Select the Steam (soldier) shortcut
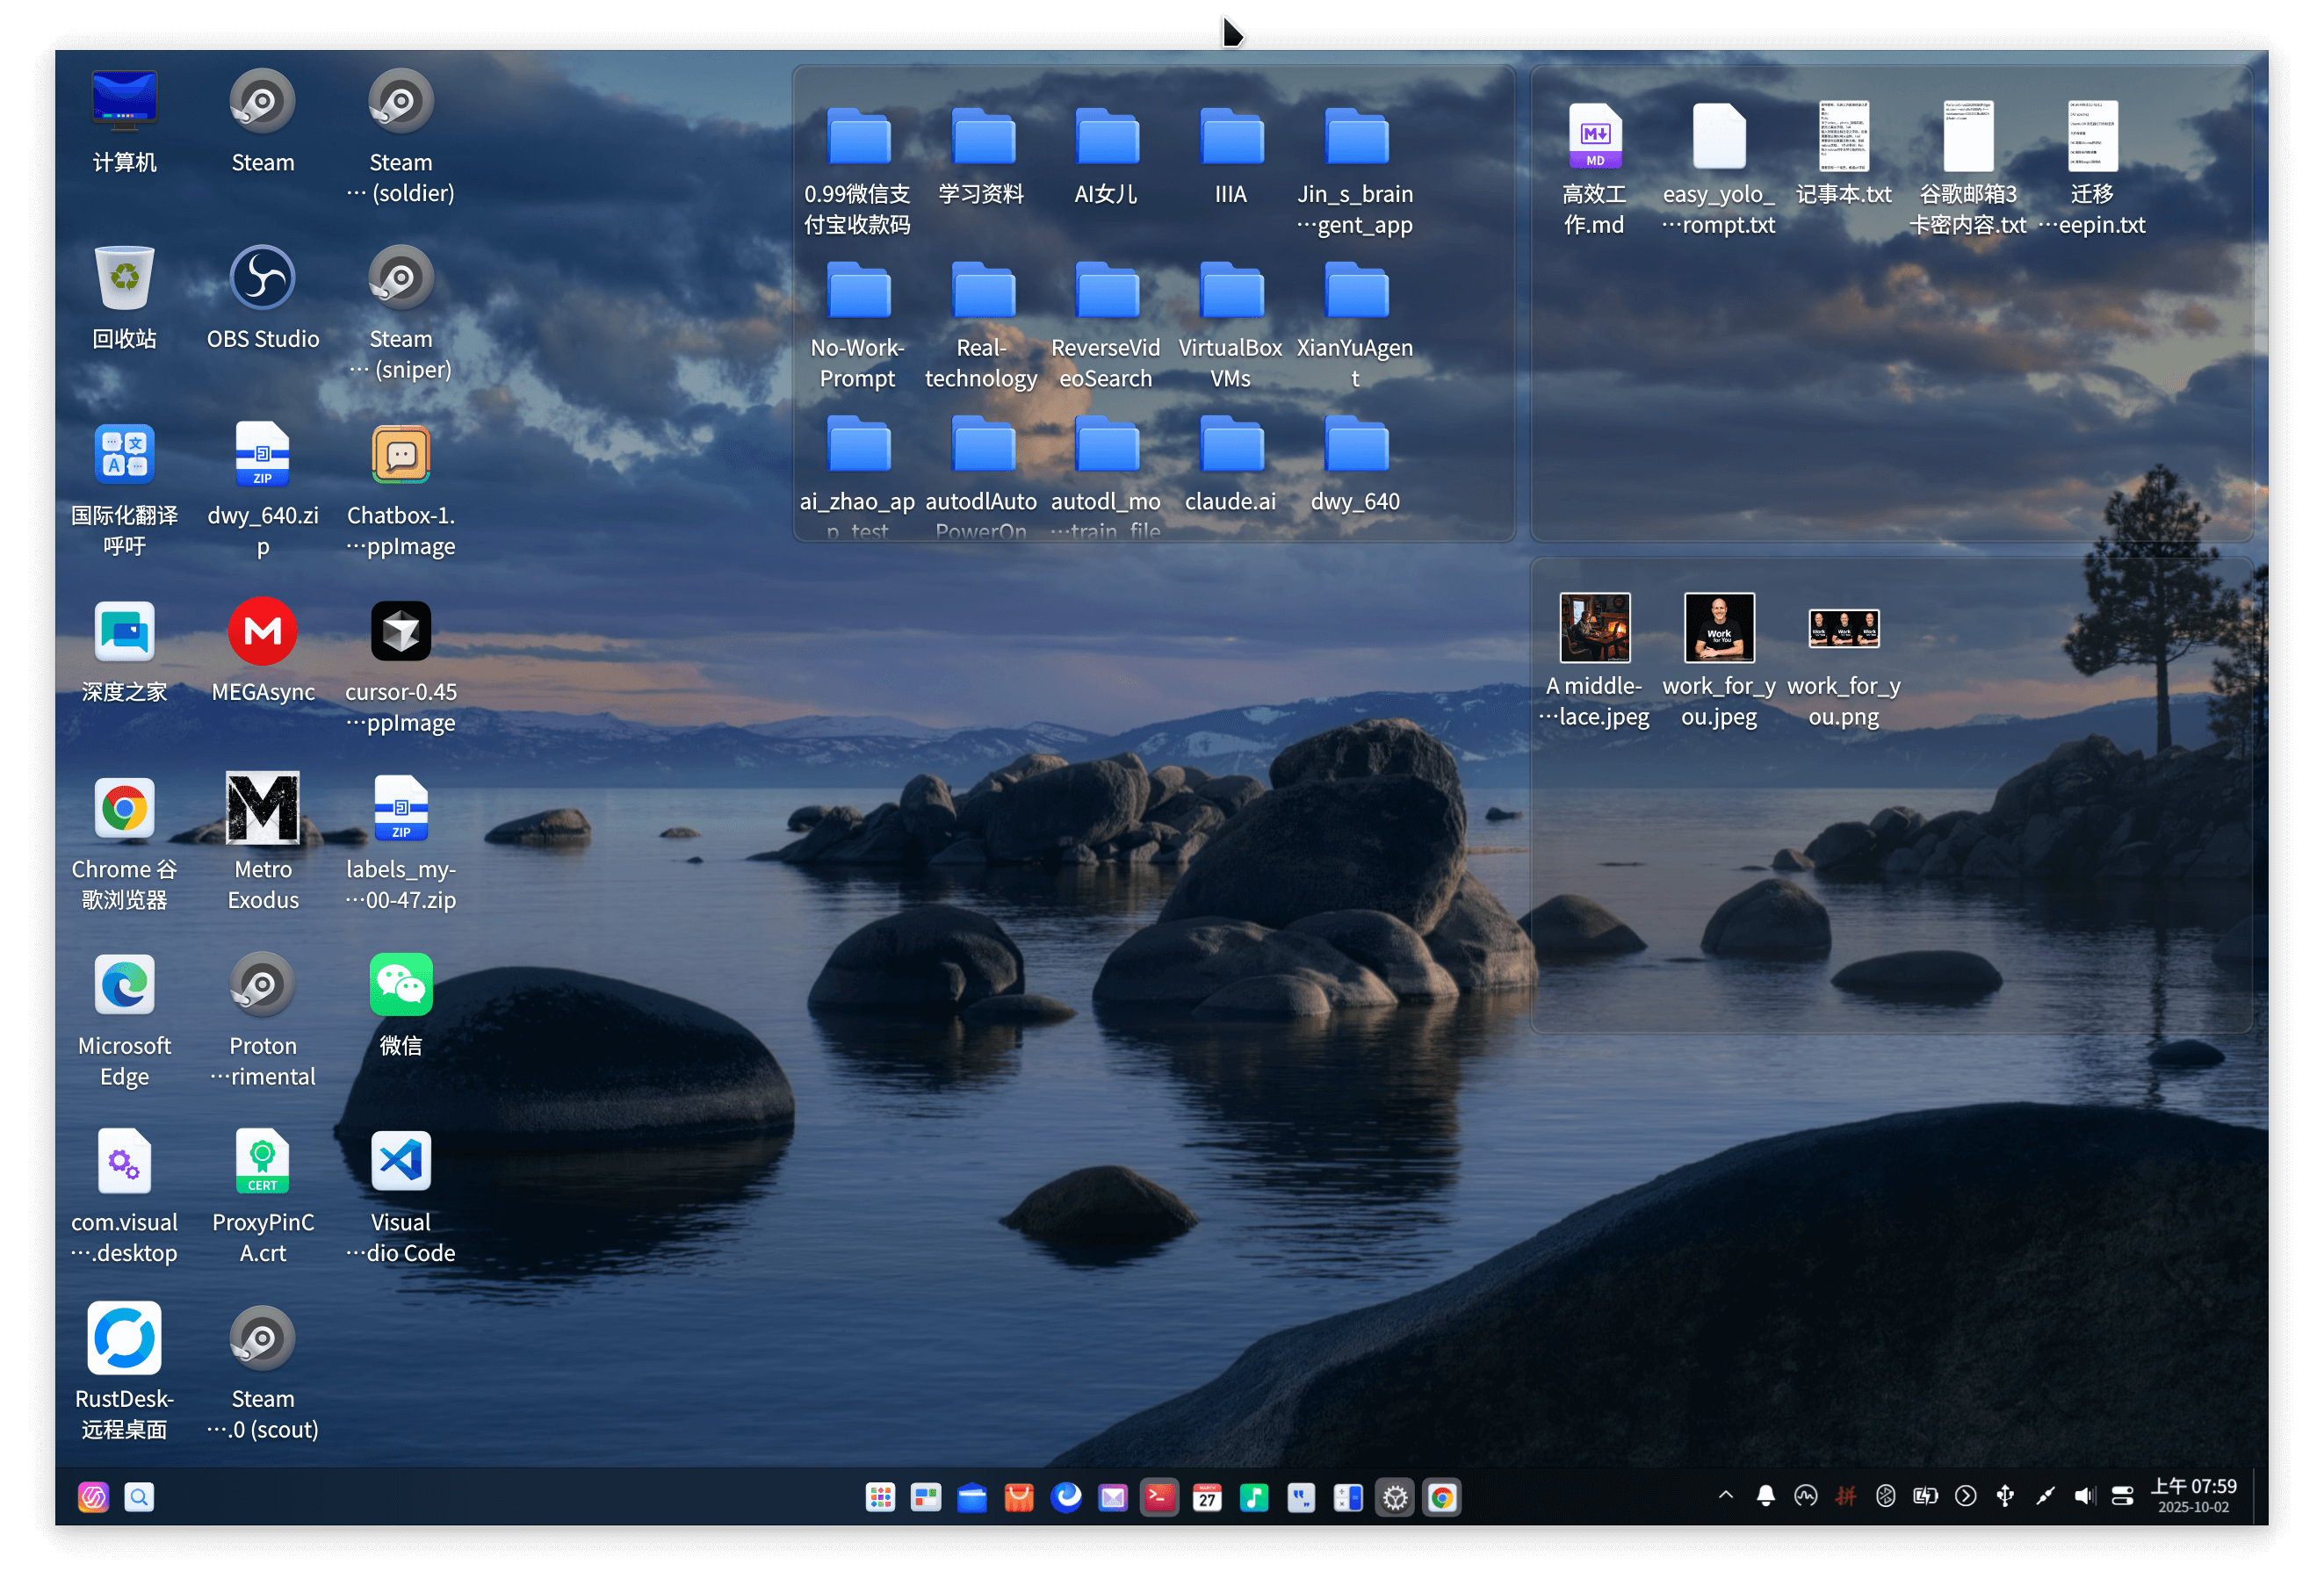The image size is (2324, 1586). (401, 102)
